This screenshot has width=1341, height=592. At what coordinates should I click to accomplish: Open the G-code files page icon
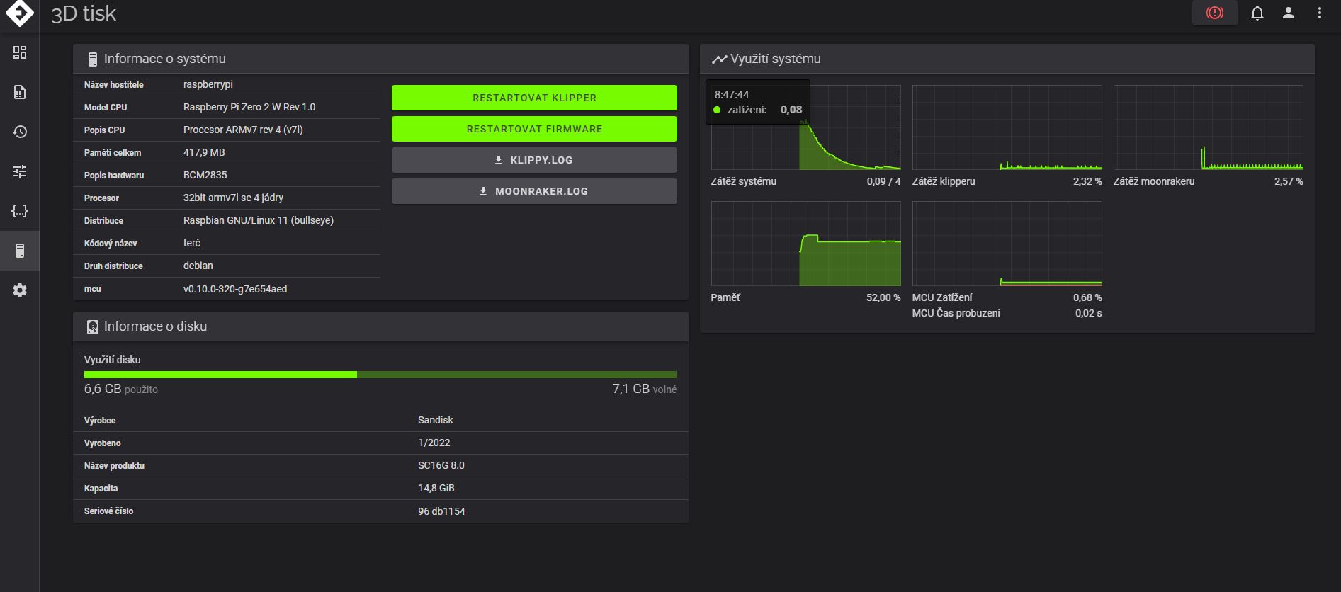tap(20, 92)
